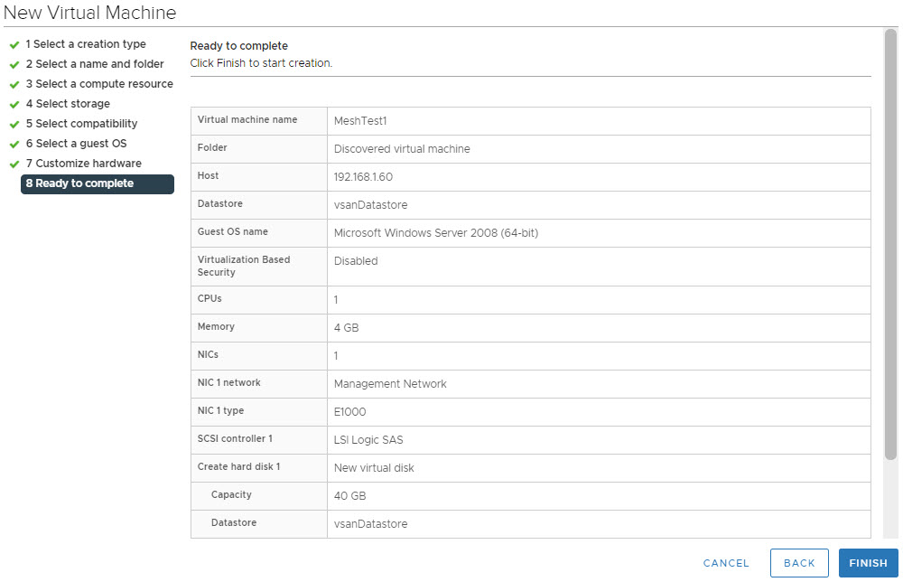Navigate to step 5 Select compatibility
The height and width of the screenshot is (582, 903).
click(81, 124)
